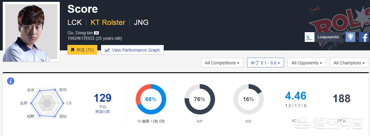The height and width of the screenshot is (136, 370).
Task: Open the patch 8.1 - 8.6 dropdown
Action: (x=265, y=63)
